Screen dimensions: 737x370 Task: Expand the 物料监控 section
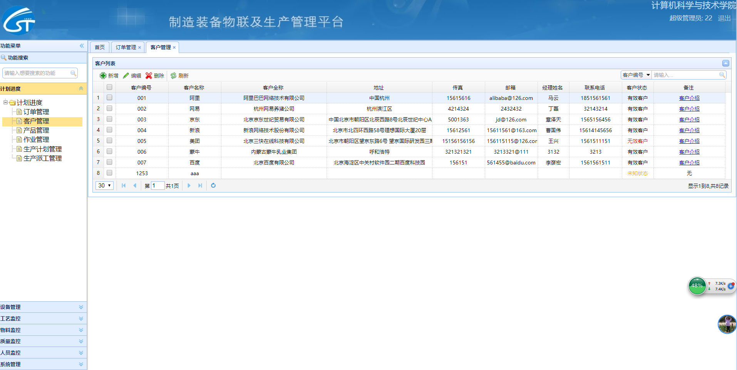[x=81, y=330]
